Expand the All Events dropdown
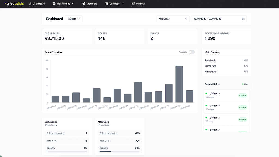 click(173, 19)
